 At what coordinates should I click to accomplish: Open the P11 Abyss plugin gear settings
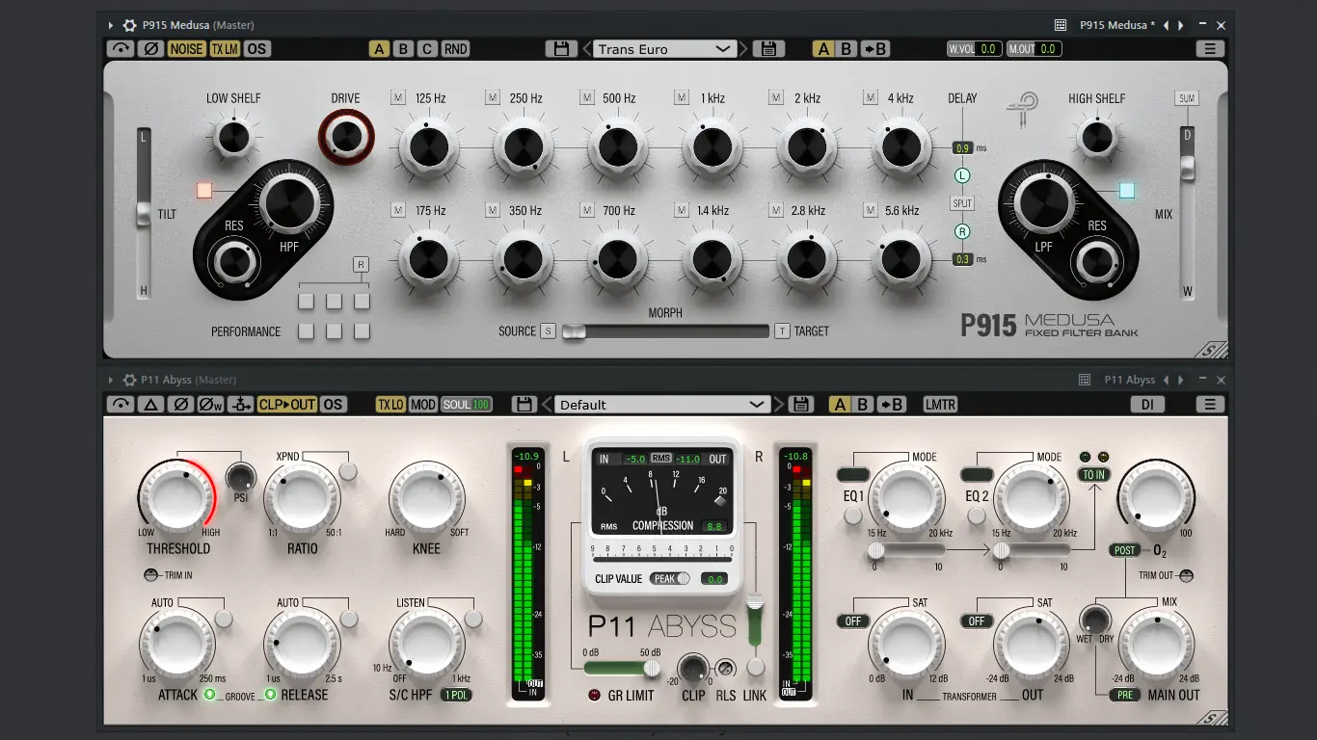(129, 380)
